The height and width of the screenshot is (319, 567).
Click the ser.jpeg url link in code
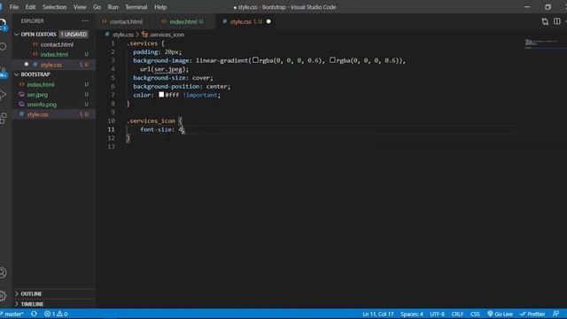click(x=168, y=69)
